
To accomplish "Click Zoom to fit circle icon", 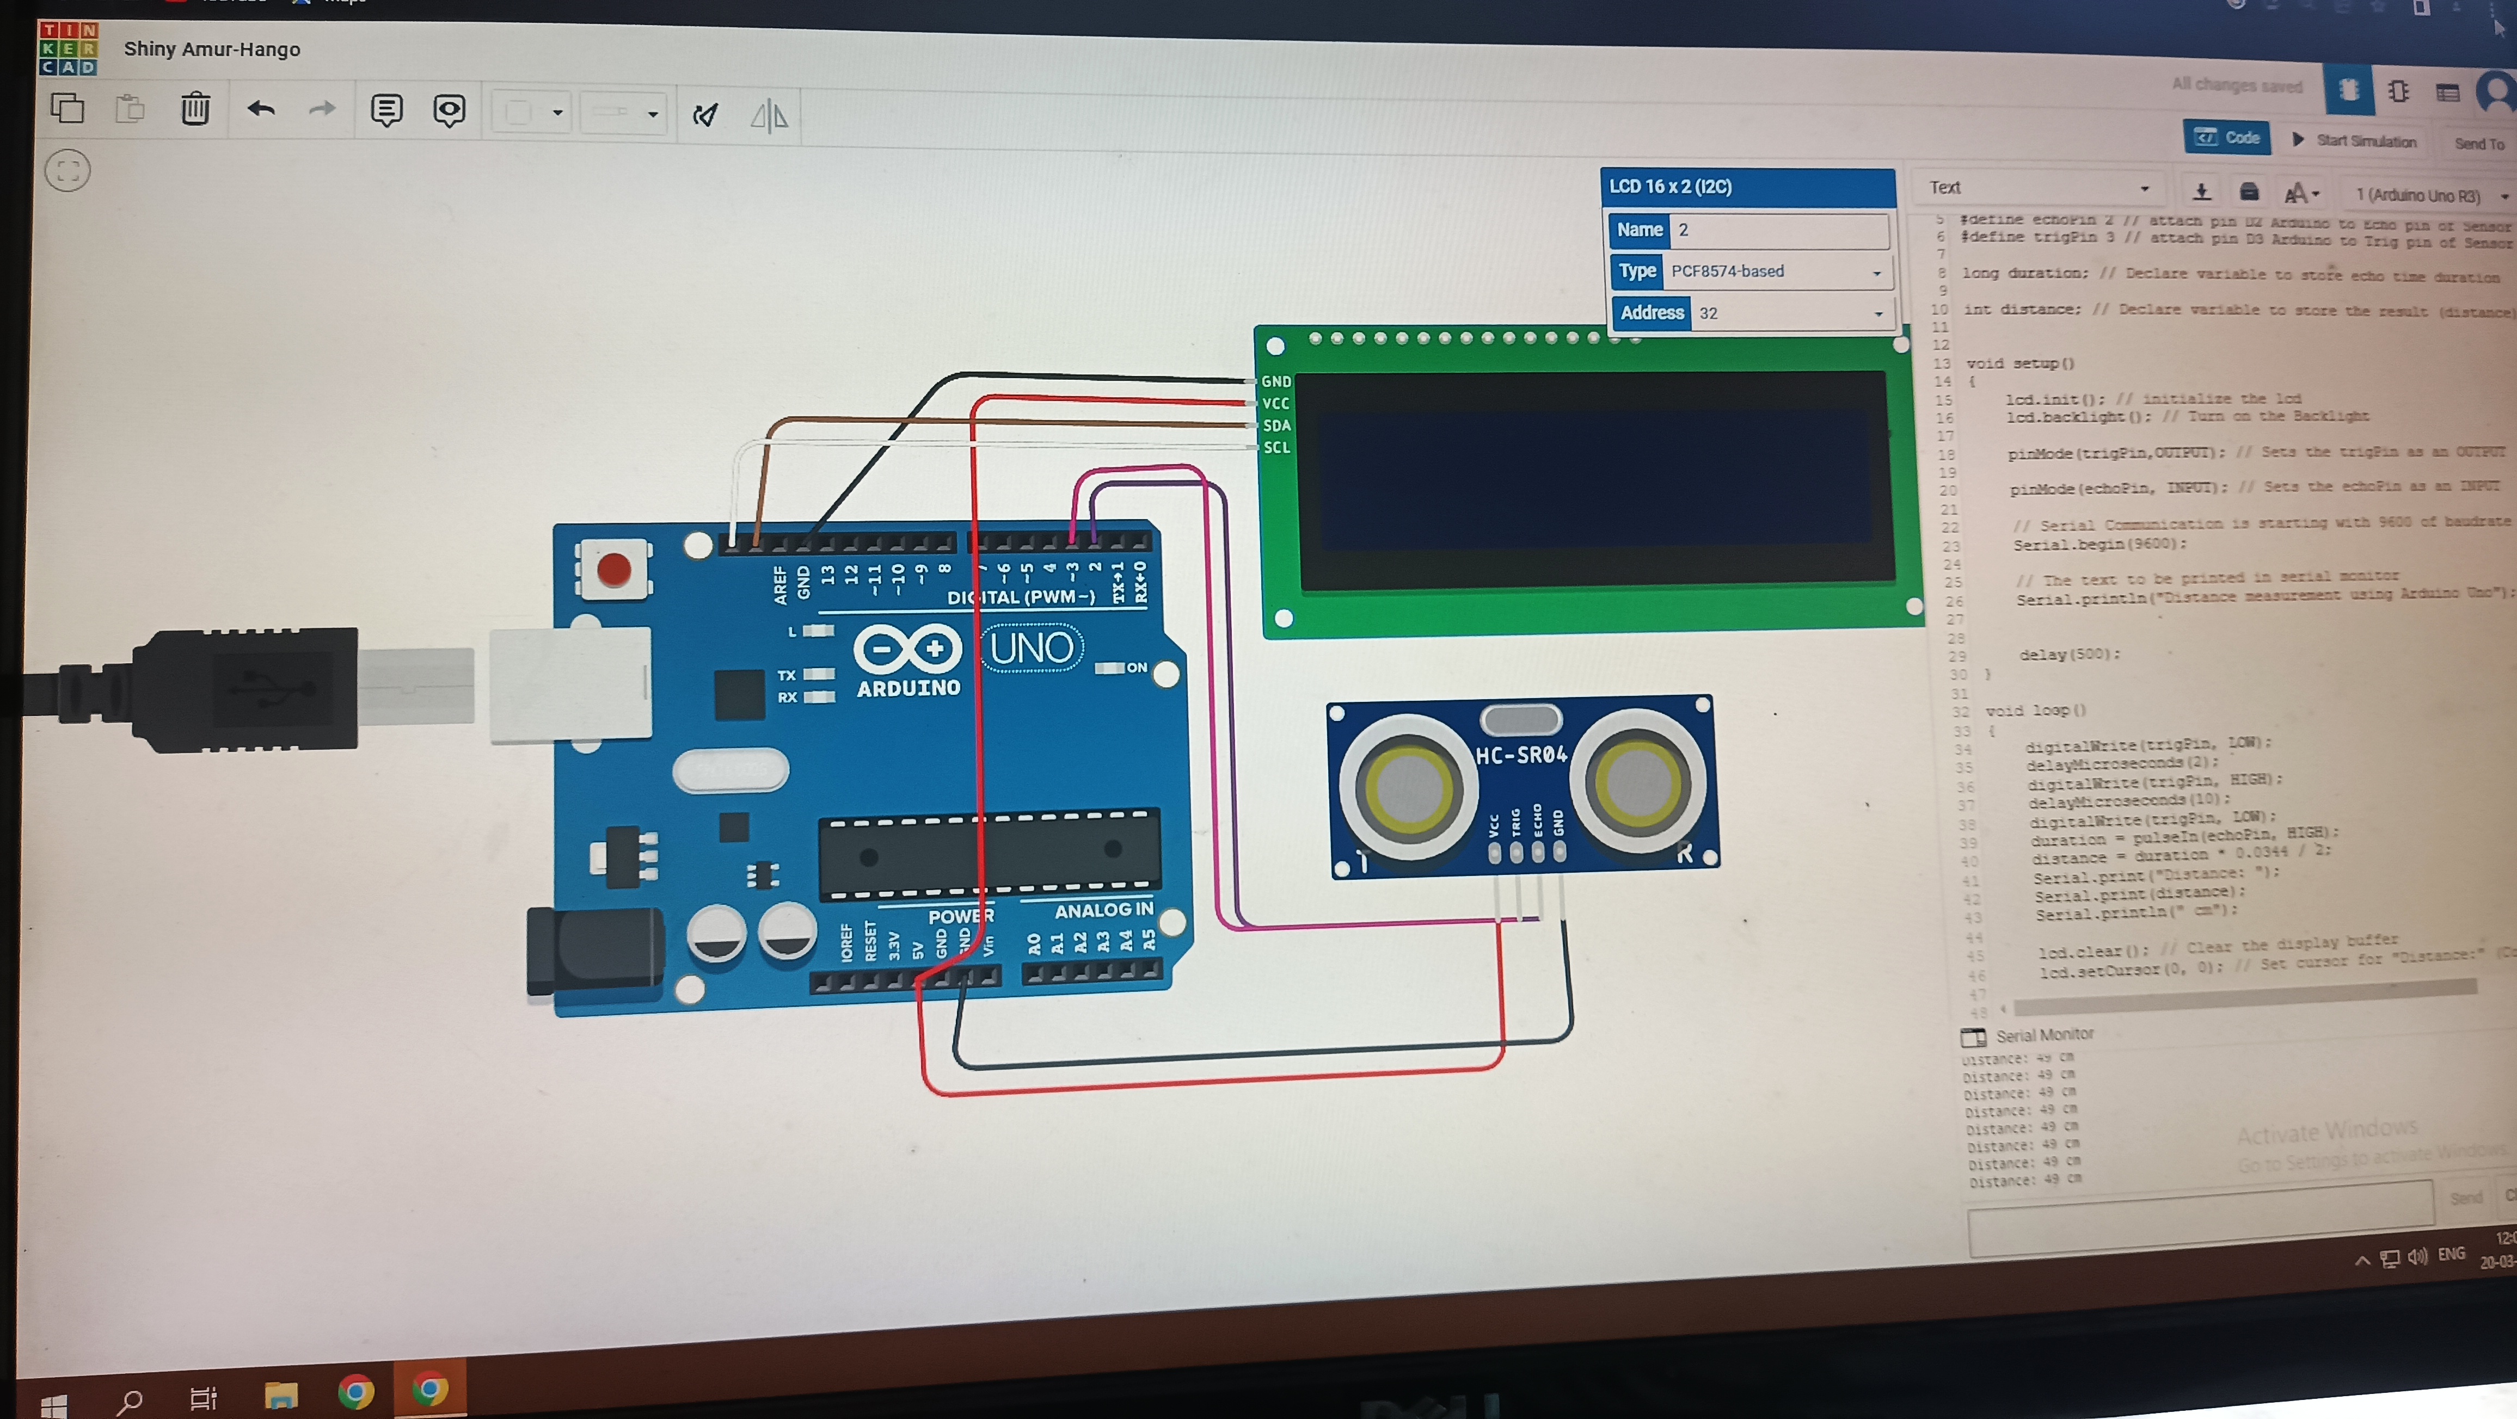I will 67,171.
